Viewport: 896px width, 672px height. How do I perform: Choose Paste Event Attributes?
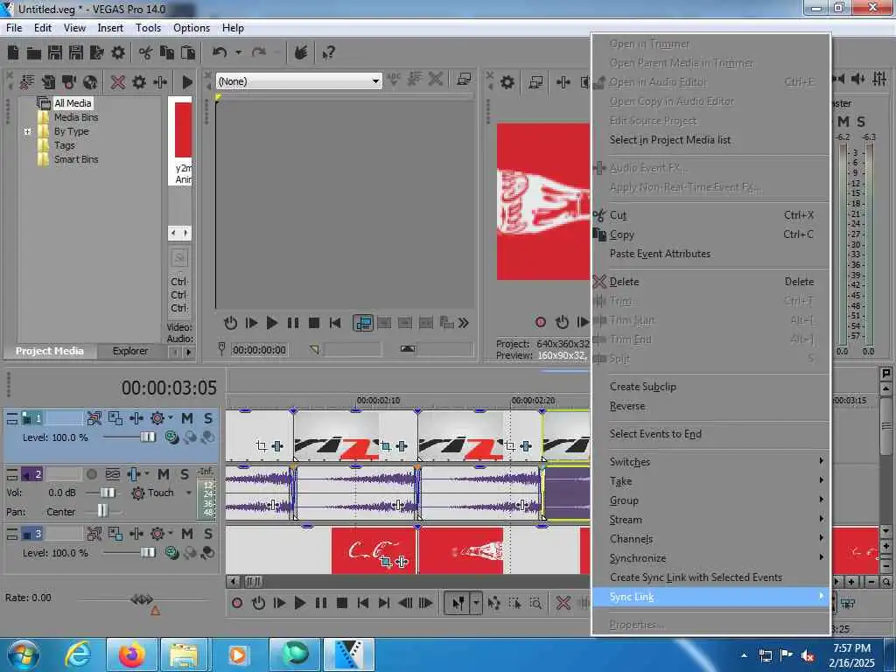coord(710,254)
